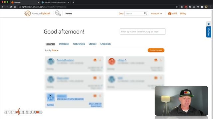Viewport: 213px width, 119px height.
Task: Open terminal icon on first instance card
Action: (95, 60)
